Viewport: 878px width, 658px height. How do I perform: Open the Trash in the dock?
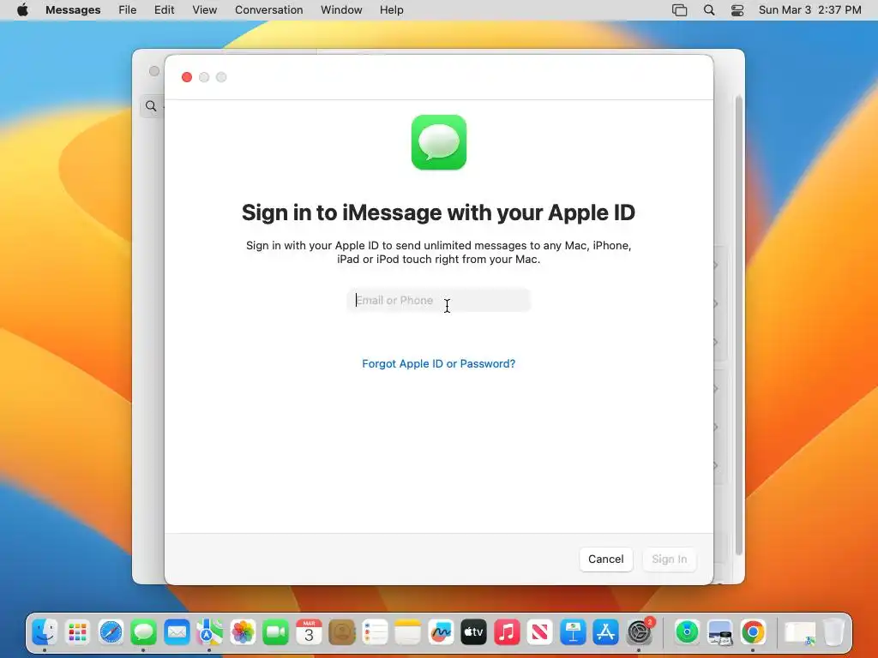tap(833, 632)
